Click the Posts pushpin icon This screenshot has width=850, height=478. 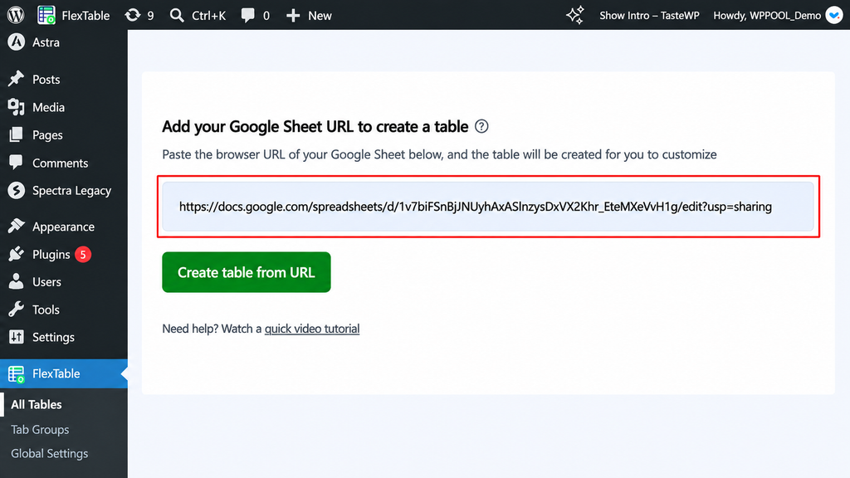(17, 79)
